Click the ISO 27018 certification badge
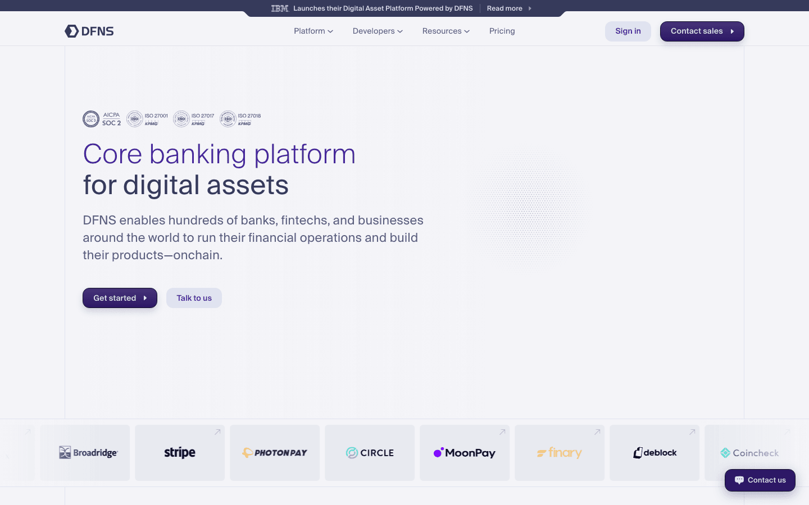 [x=240, y=119]
